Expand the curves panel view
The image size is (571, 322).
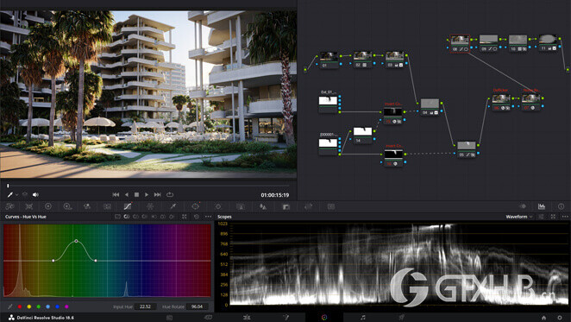[x=185, y=217]
